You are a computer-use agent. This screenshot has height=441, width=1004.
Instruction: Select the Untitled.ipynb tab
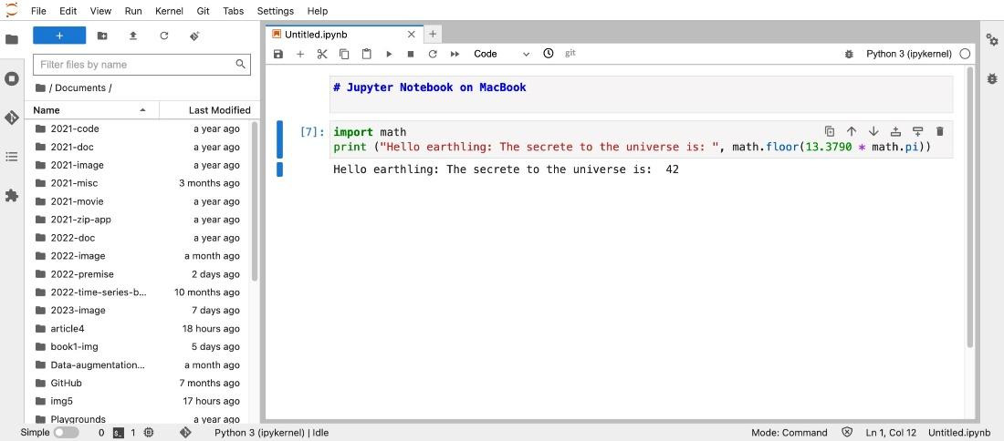[344, 35]
